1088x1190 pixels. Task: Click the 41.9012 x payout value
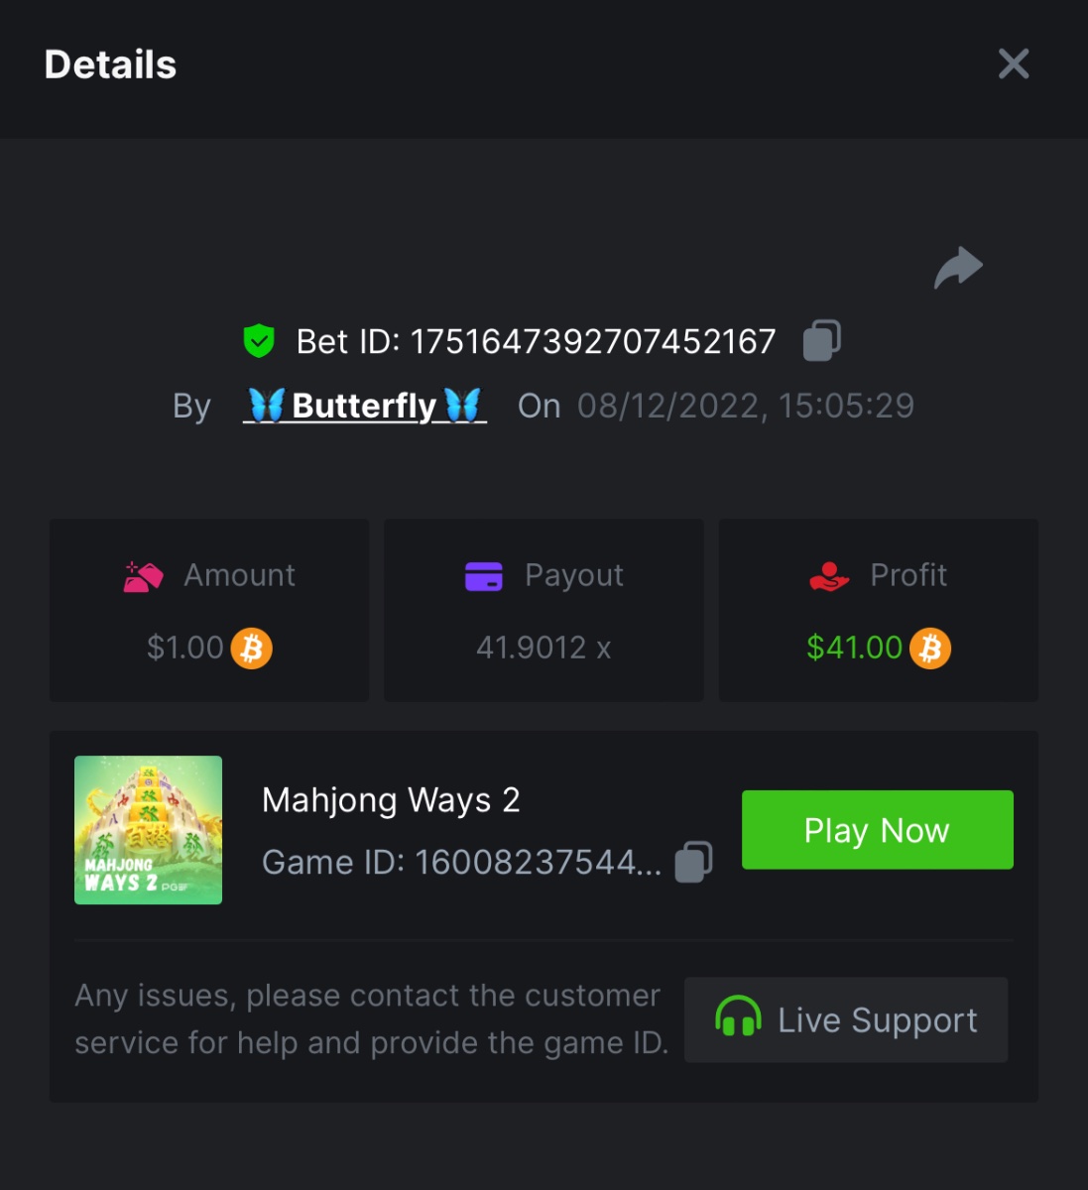[544, 648]
